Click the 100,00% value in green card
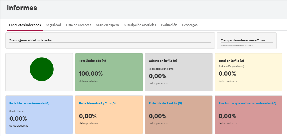The height and width of the screenshot is (136, 287). click(91, 74)
